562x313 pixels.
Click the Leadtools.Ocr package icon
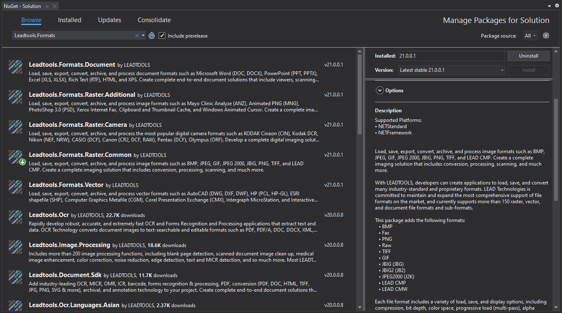coord(15,217)
